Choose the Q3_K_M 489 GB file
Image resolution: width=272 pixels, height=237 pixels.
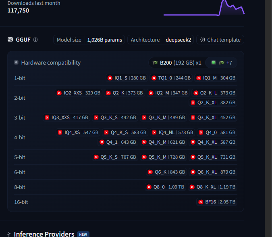click(163, 117)
